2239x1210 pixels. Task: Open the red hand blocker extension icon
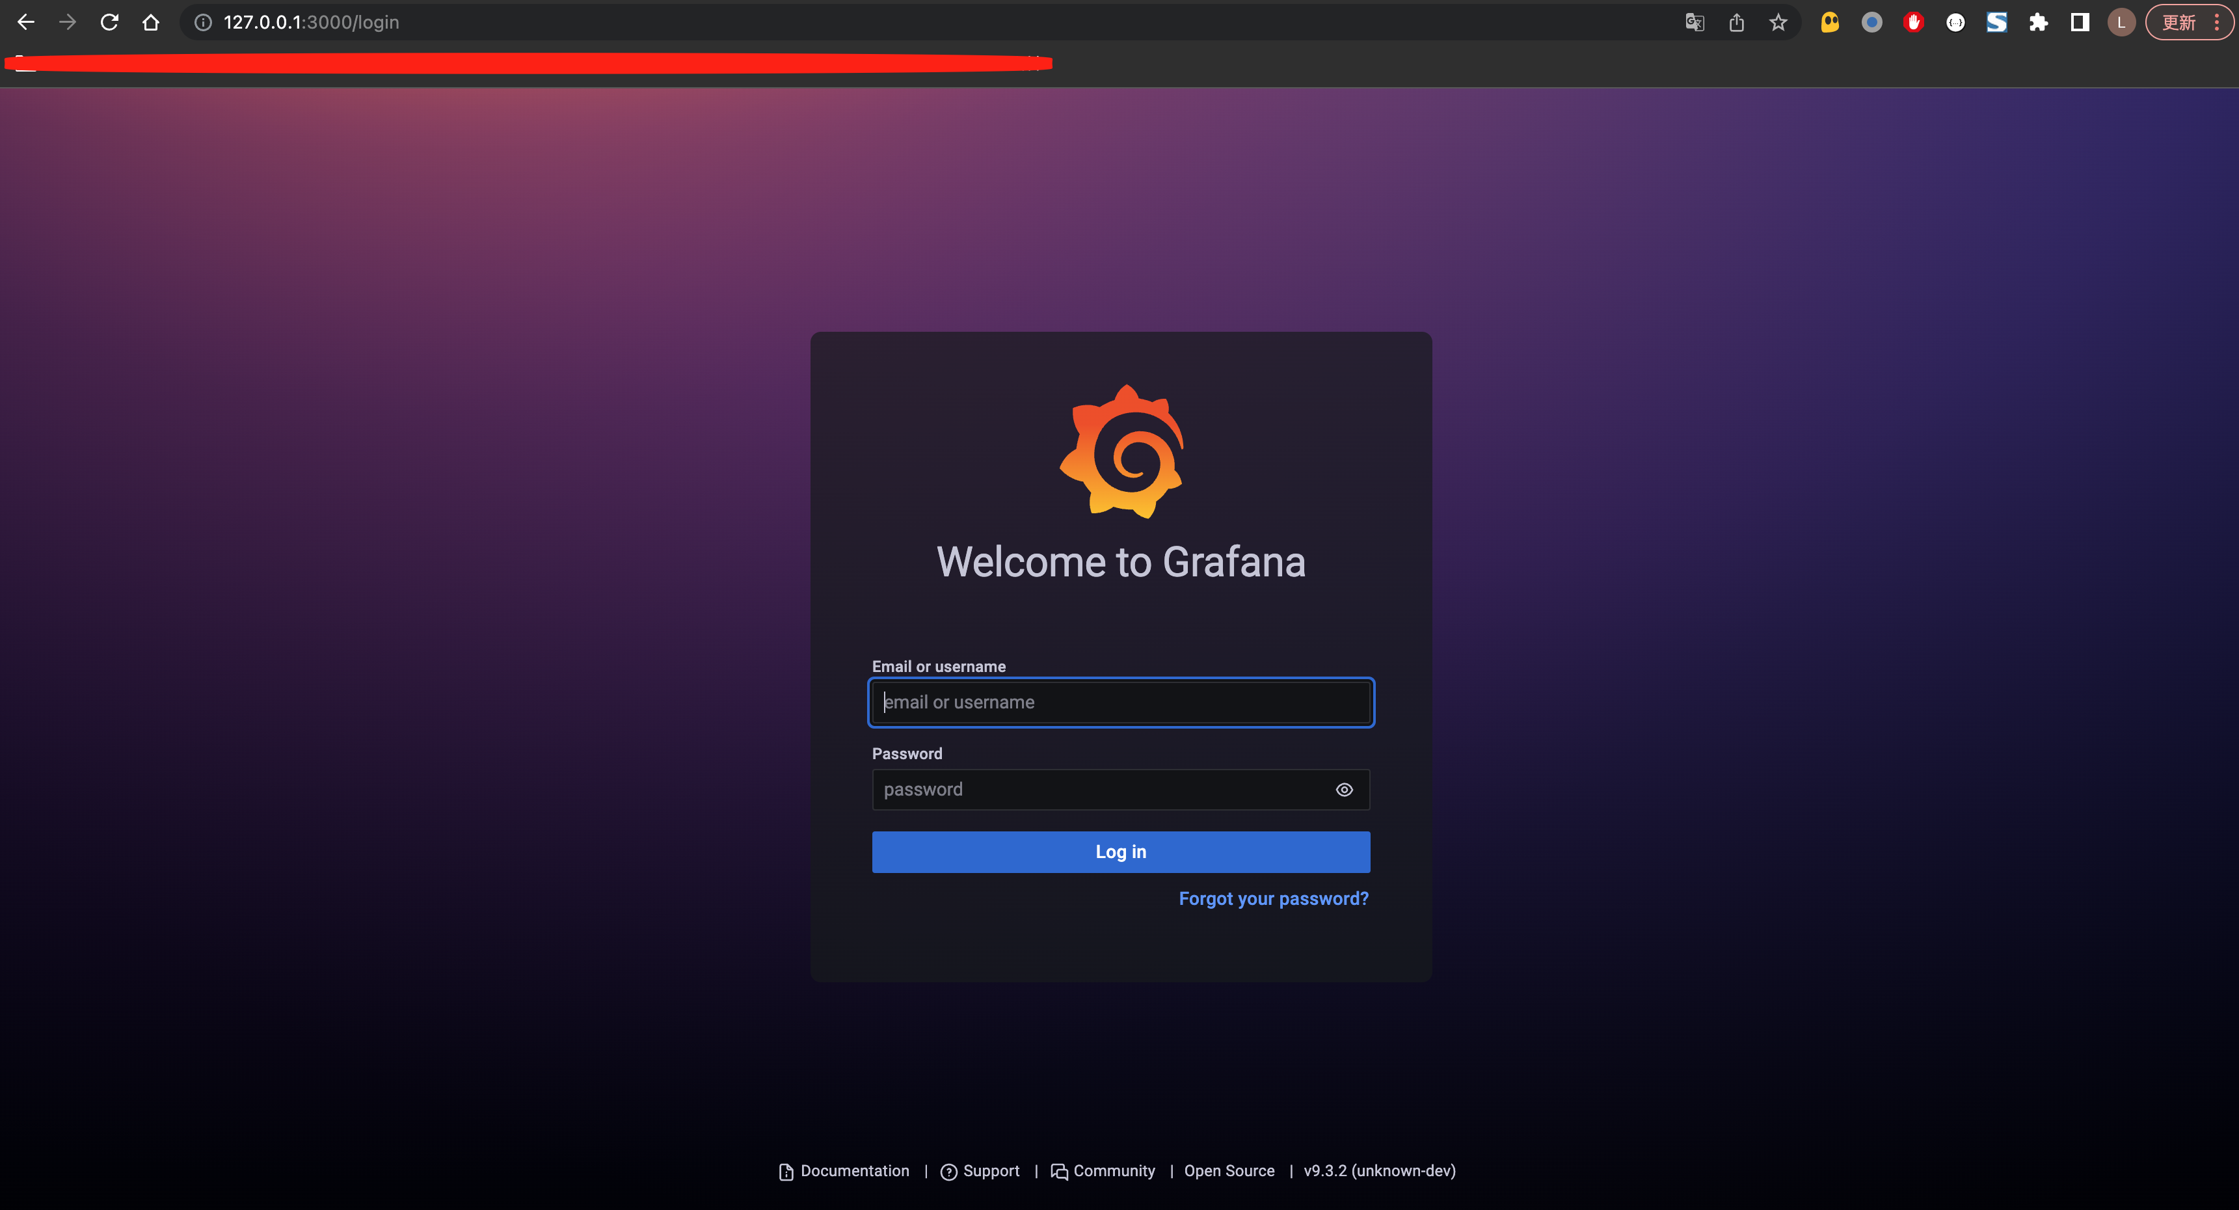coord(1914,23)
